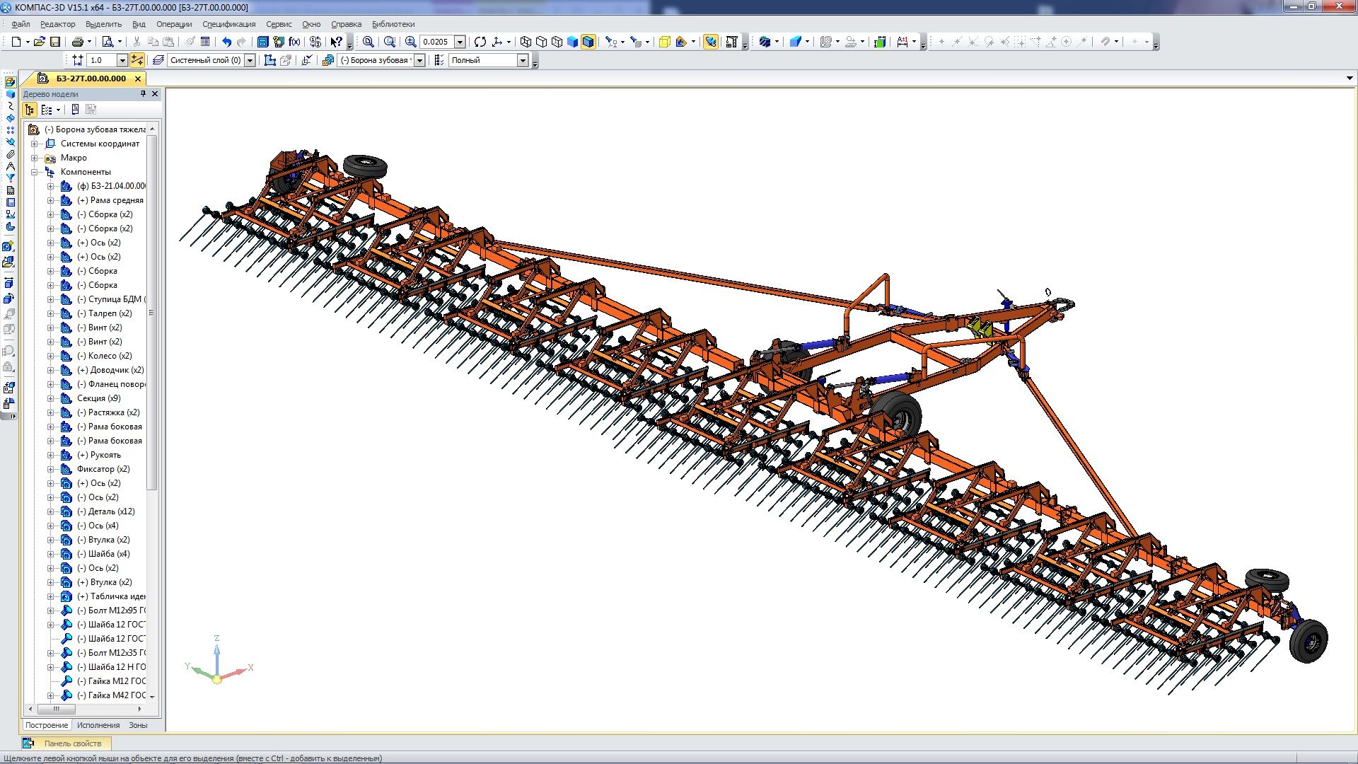Select wireframe display mode icon
Screen dimensions: 1358x764
click(526, 42)
